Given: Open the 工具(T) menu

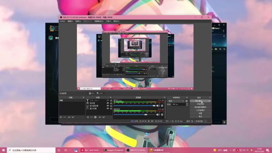Looking at the screenshot, I should pos(108,21).
